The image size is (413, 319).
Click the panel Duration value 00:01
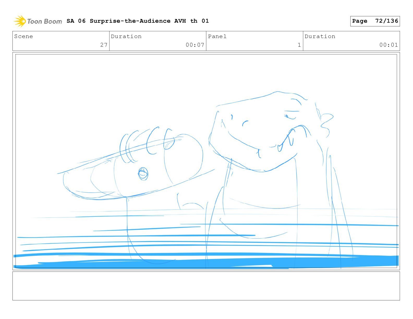(x=388, y=45)
